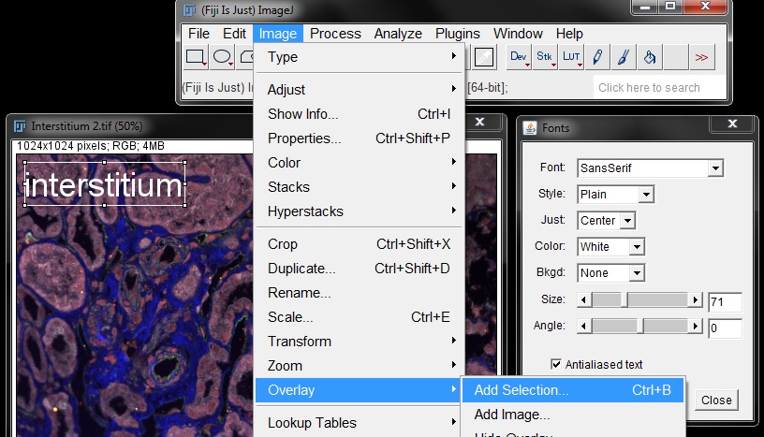Open the File menu

[198, 34]
